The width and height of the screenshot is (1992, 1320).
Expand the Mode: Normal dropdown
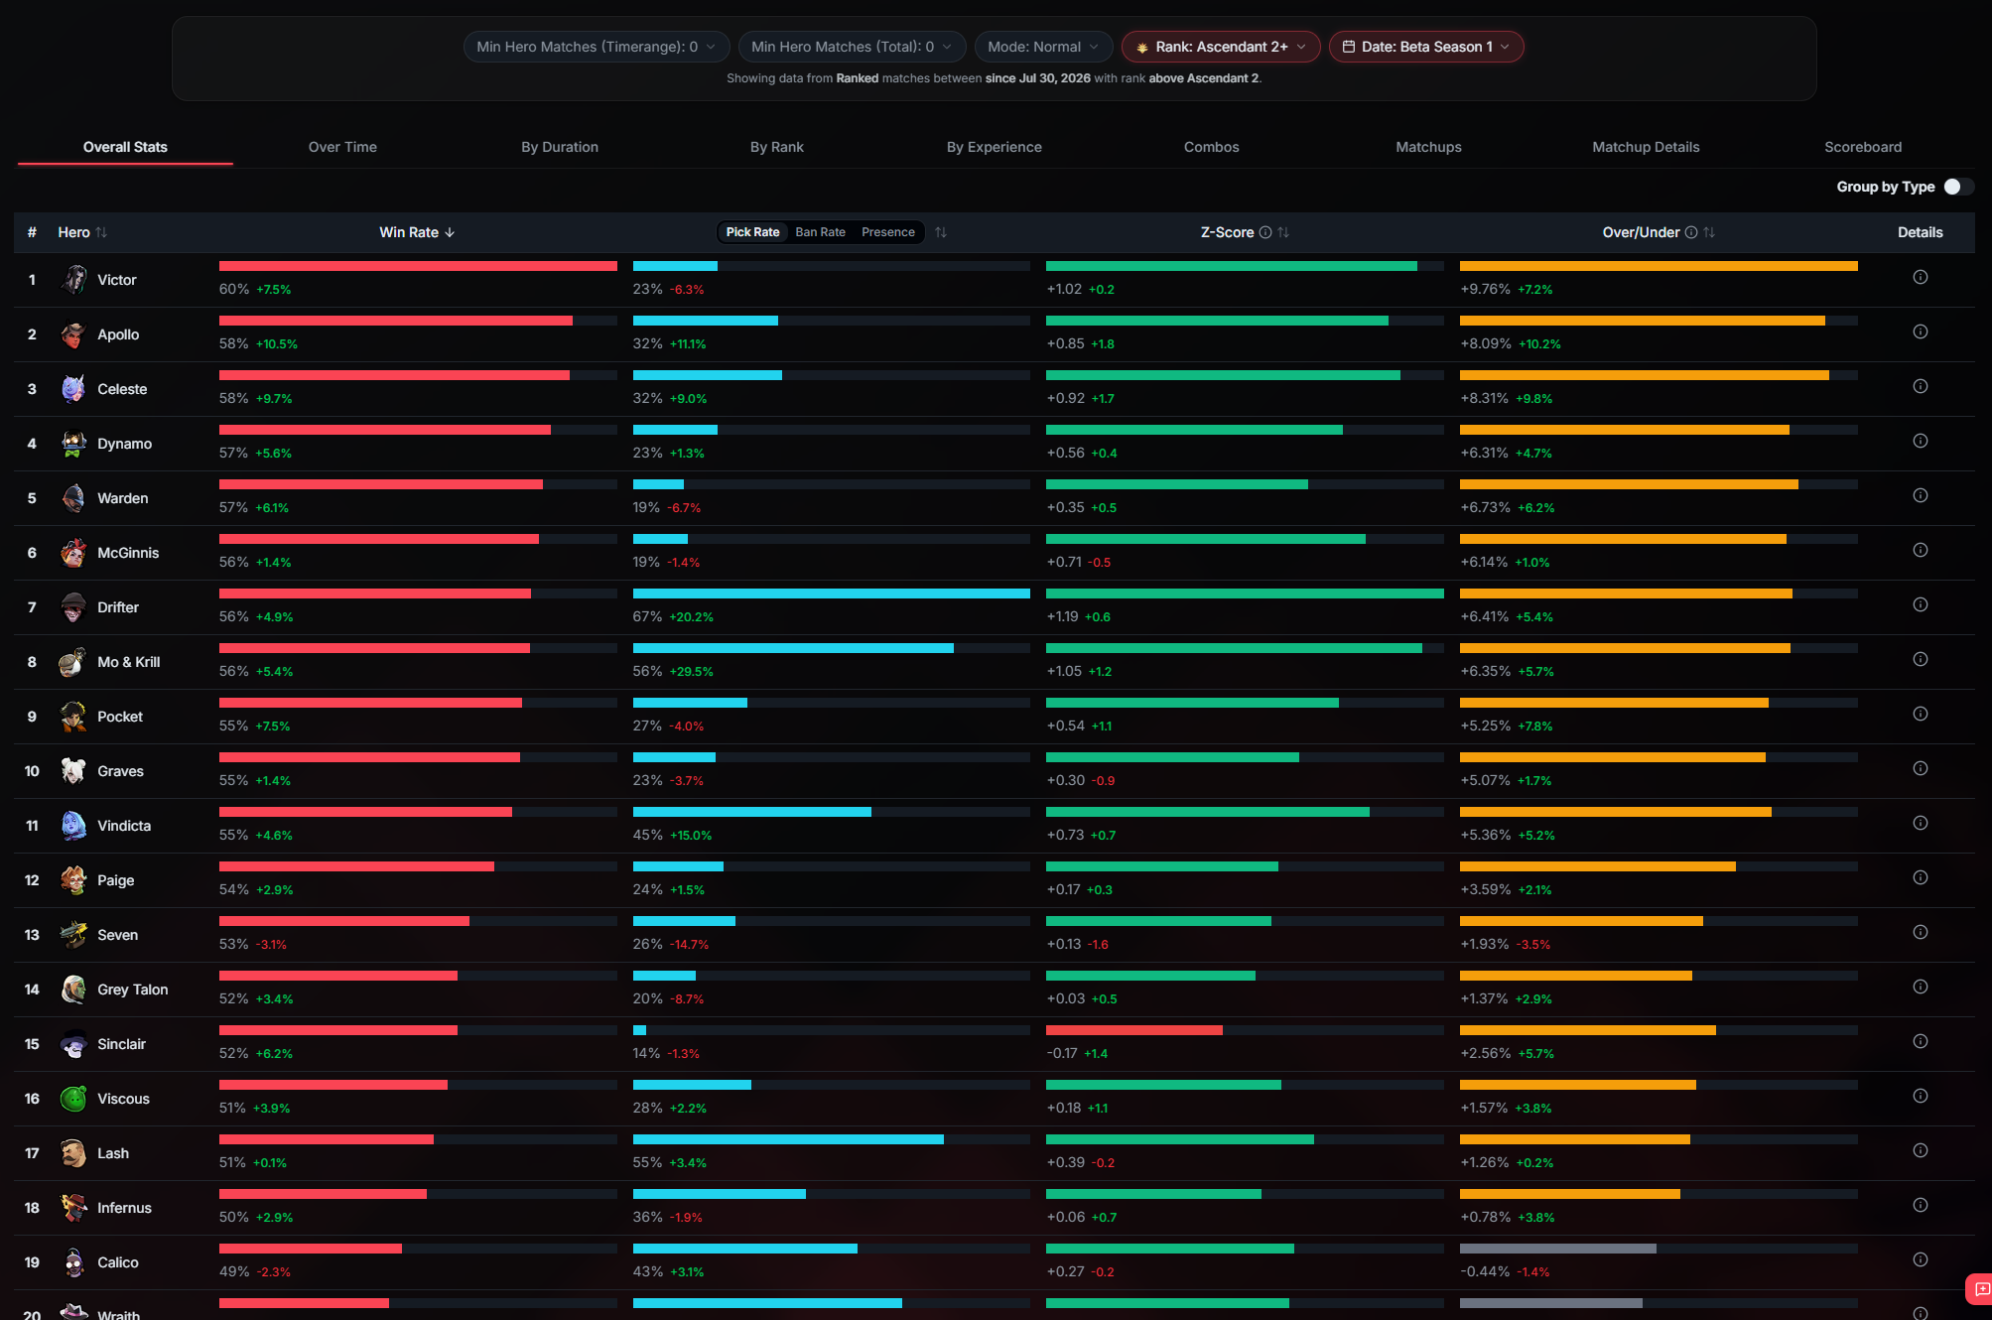click(1042, 47)
